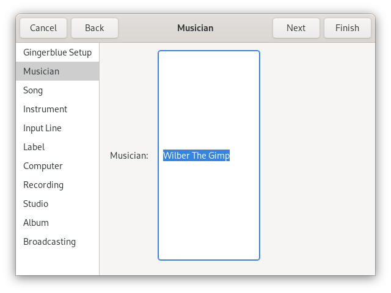The width and height of the screenshot is (391, 293).
Task: Open the Computer setup page
Action: tap(43, 166)
